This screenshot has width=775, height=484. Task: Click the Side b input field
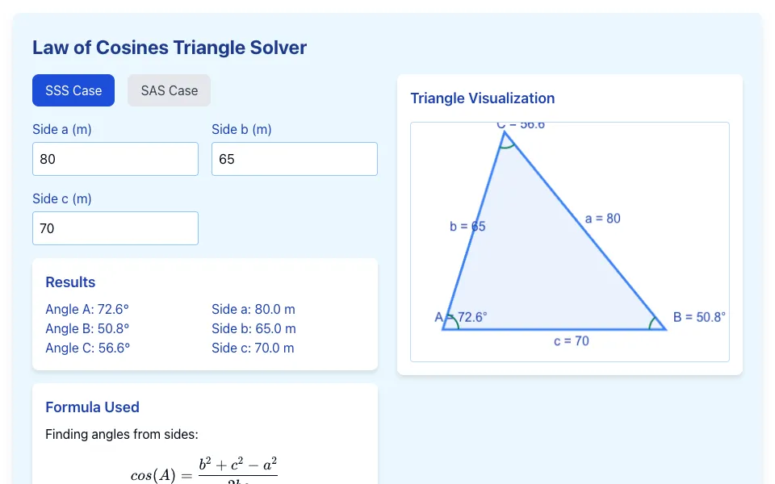(x=295, y=159)
